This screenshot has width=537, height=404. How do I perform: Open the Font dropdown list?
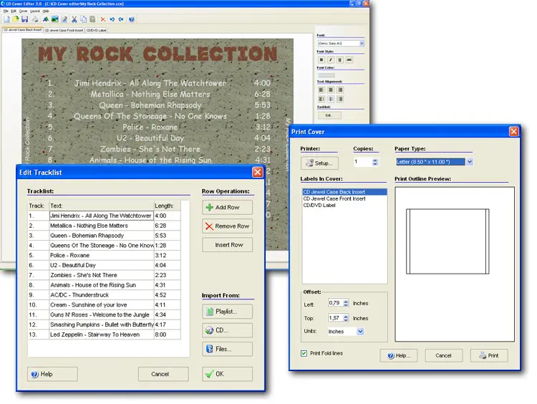[362, 44]
